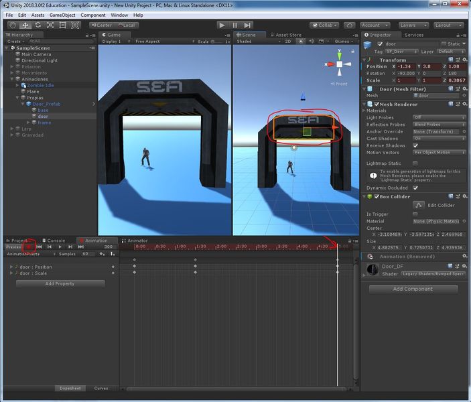
Task: Jump to next keyframe
Action: pos(70,247)
